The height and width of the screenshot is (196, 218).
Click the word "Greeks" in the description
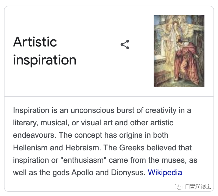click(x=132, y=148)
